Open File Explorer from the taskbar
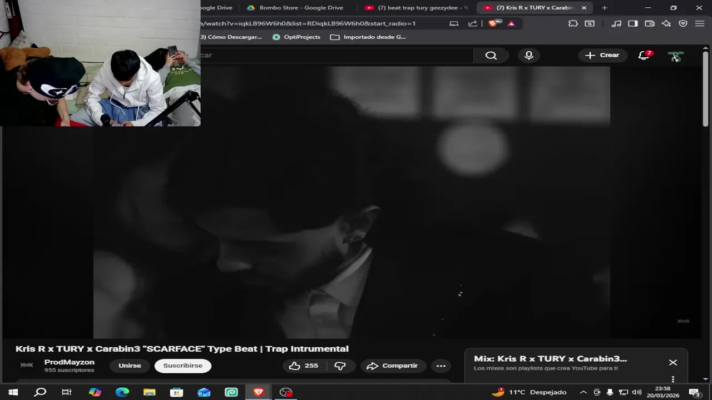712x400 pixels. point(149,392)
